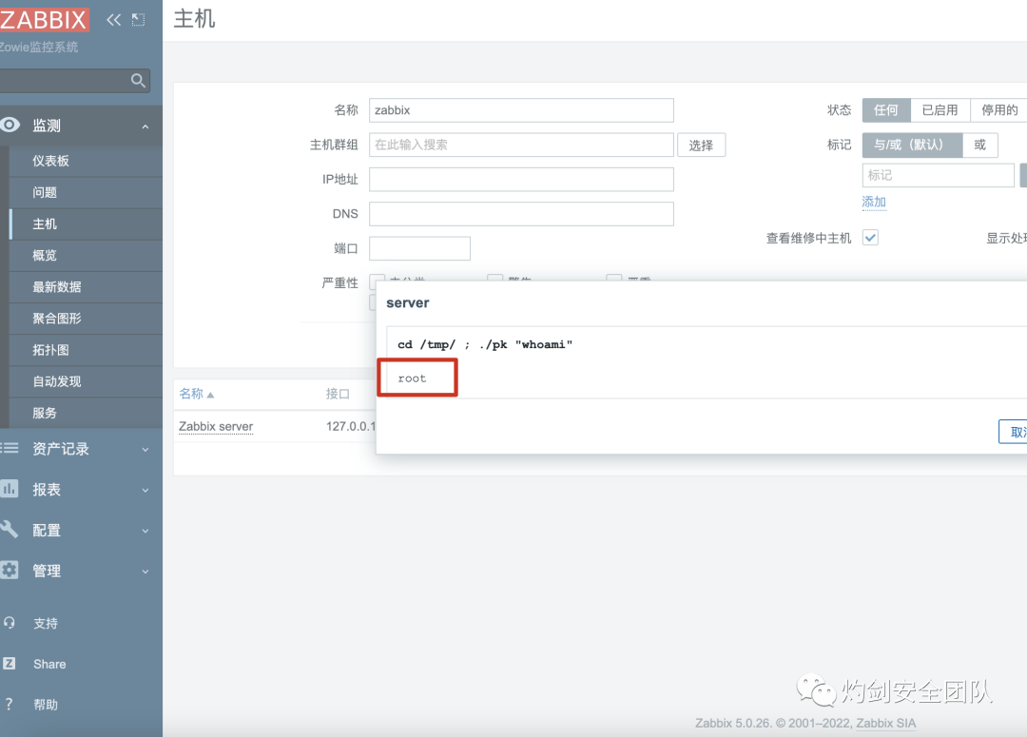Open 概览 menu item
1027x737 pixels.
pos(86,255)
